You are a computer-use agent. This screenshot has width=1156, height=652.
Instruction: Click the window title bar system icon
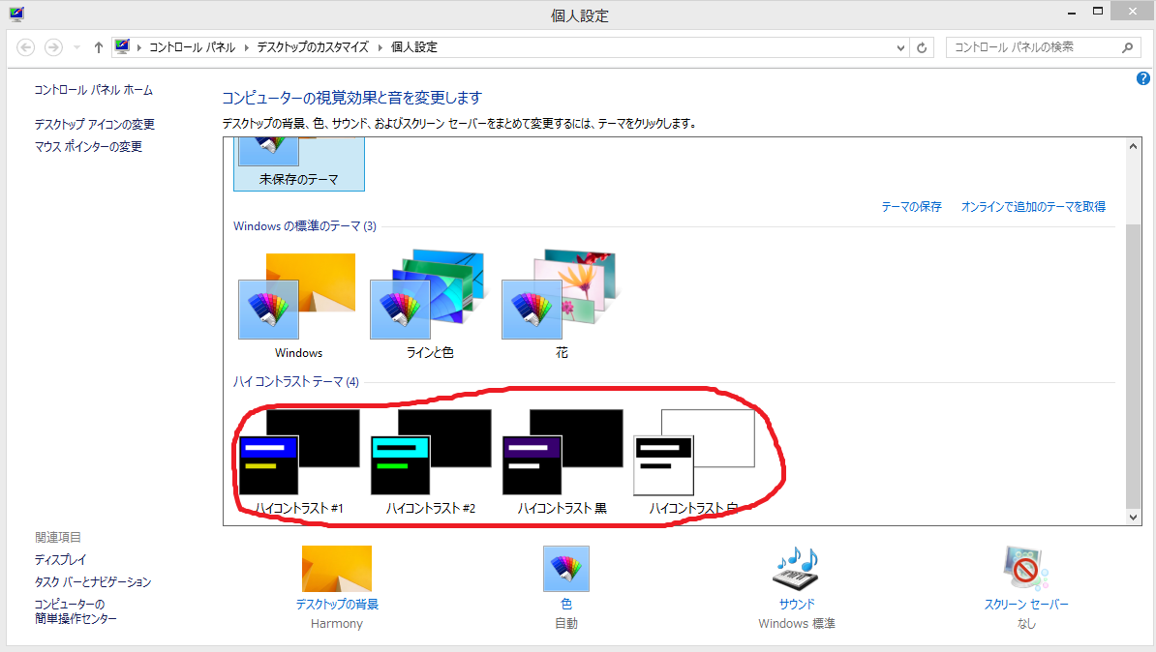tap(17, 14)
